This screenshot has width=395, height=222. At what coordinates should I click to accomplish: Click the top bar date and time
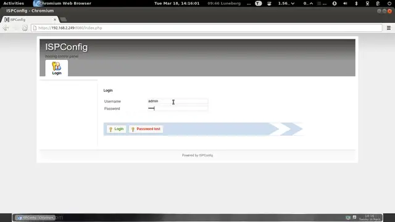click(177, 3)
